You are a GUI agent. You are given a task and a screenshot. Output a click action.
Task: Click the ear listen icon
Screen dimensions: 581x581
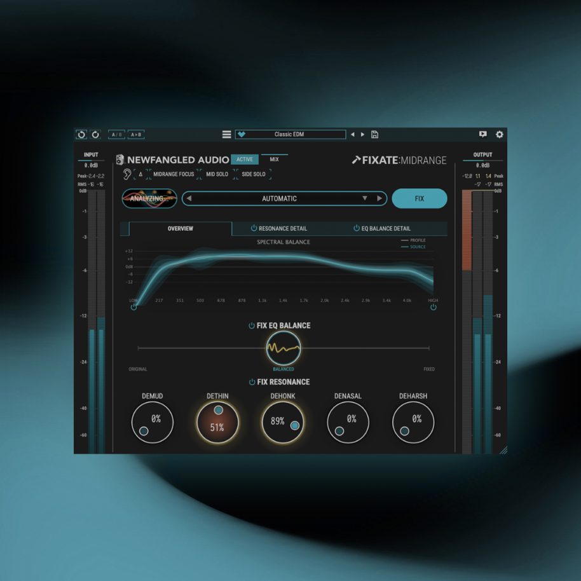[x=126, y=174]
